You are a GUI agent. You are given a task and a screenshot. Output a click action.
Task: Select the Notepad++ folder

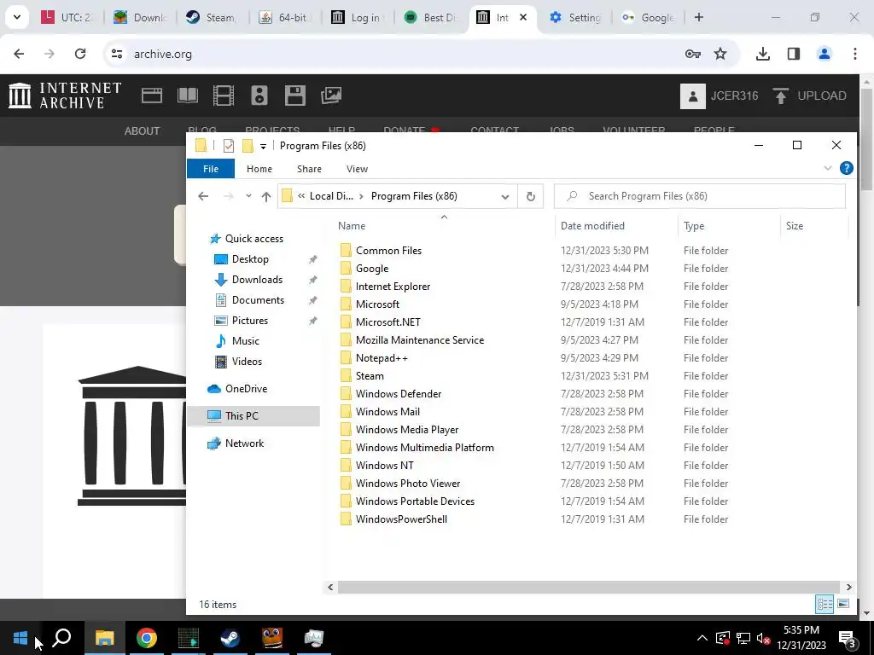pyautogui.click(x=382, y=358)
